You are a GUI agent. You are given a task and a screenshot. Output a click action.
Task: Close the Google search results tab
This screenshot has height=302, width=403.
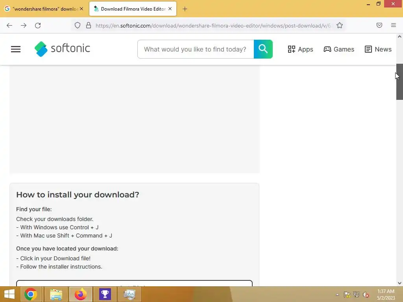tap(81, 9)
